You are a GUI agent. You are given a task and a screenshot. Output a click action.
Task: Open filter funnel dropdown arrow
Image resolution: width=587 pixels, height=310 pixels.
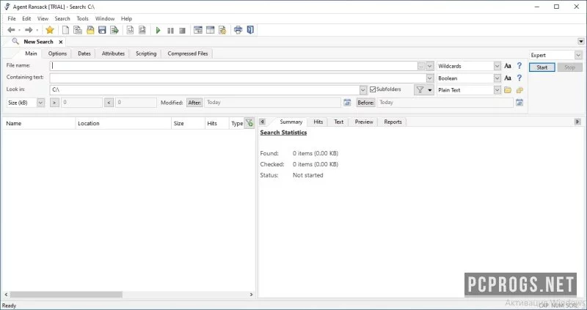tap(430, 89)
